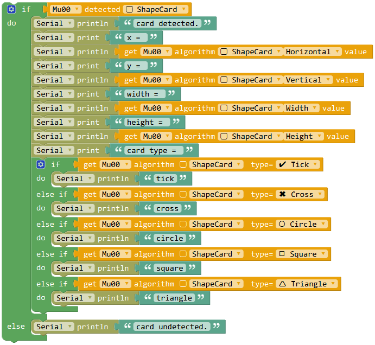Image resolution: width=375 pixels, height=345 pixels.
Task: Click 'detected' label in condition block
Action: tap(103, 9)
